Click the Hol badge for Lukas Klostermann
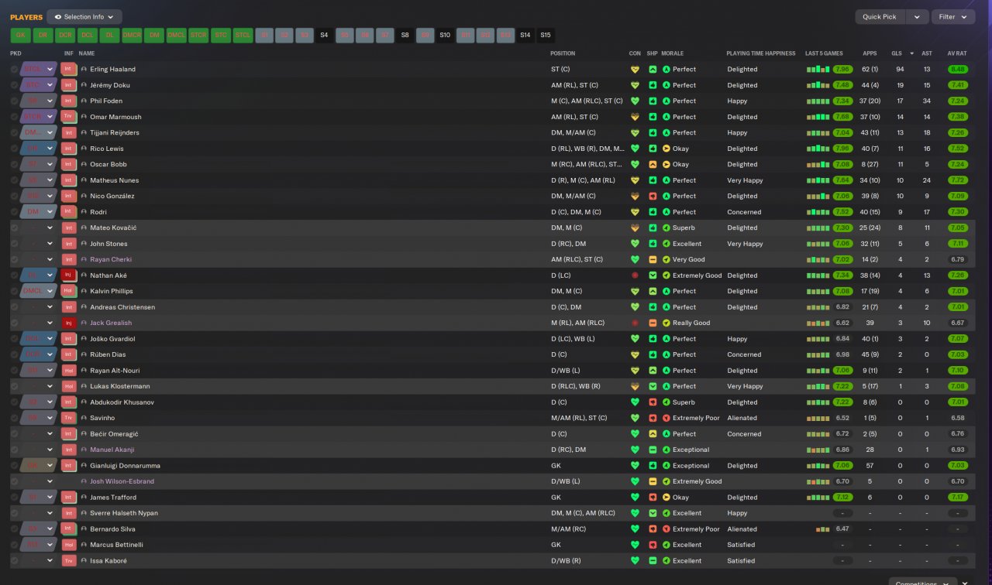Viewport: 992px width, 585px height. click(68, 386)
